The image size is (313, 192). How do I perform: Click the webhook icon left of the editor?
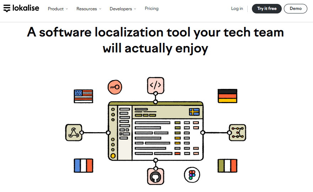(x=74, y=133)
